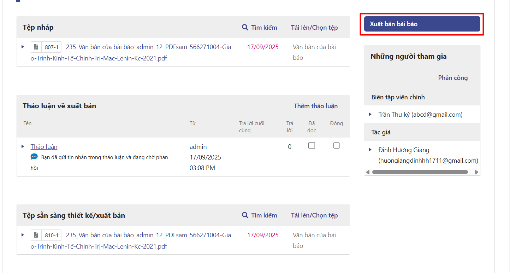Click the PDF icon for file 810-1
Viewport: 510px width, 273px height.
click(36, 235)
